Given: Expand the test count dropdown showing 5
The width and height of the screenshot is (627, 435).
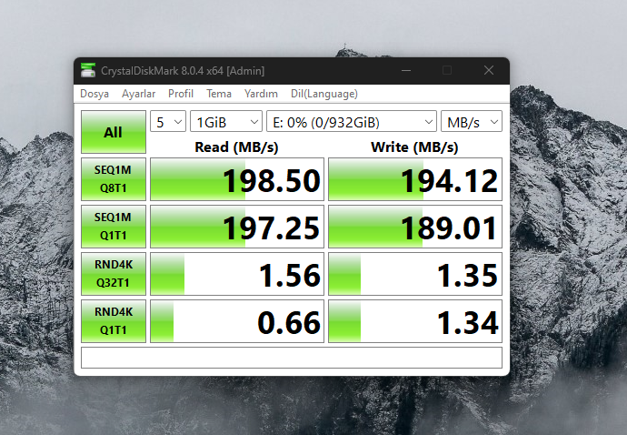Looking at the screenshot, I should pos(168,121).
